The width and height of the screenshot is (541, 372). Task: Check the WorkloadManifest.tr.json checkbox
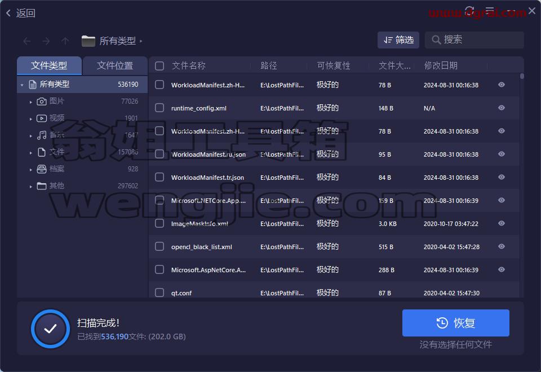[159, 177]
